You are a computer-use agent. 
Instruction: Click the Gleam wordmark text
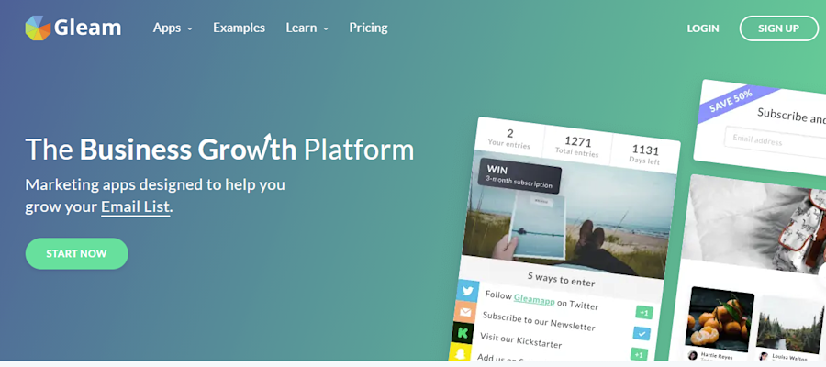(87, 28)
